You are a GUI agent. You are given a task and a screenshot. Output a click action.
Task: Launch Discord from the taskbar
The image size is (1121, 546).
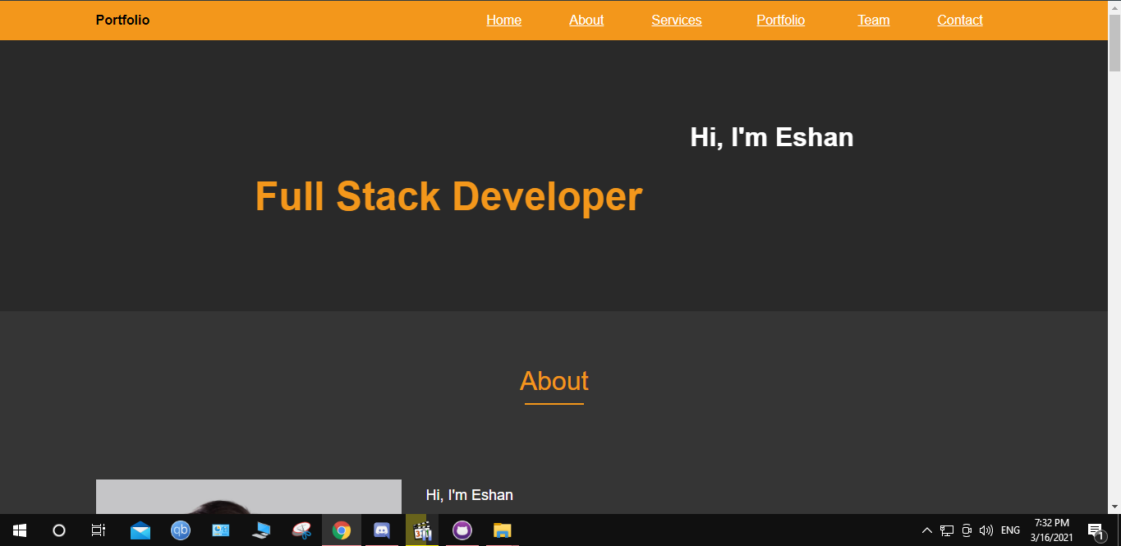(x=382, y=530)
